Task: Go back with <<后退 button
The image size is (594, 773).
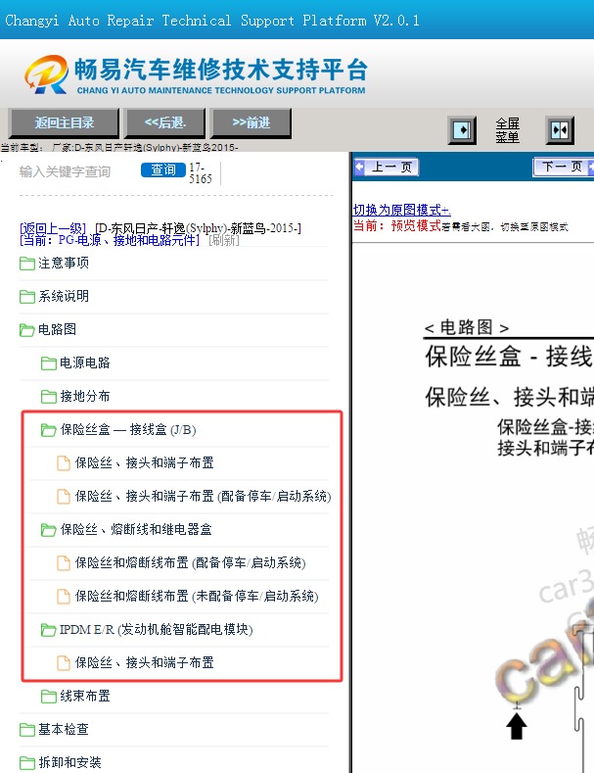Action: (165, 122)
